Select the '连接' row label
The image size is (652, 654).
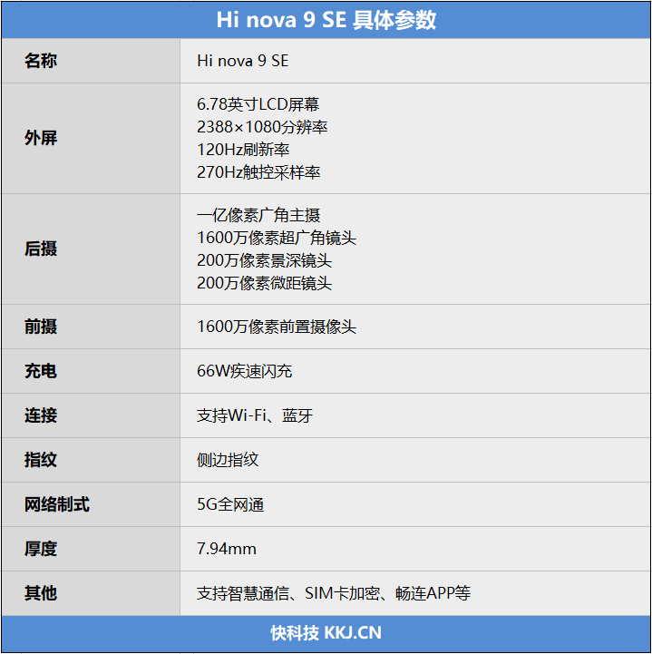point(41,415)
